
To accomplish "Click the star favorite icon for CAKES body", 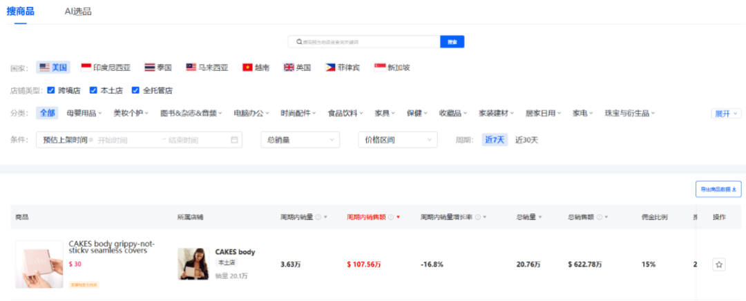I will tap(719, 264).
